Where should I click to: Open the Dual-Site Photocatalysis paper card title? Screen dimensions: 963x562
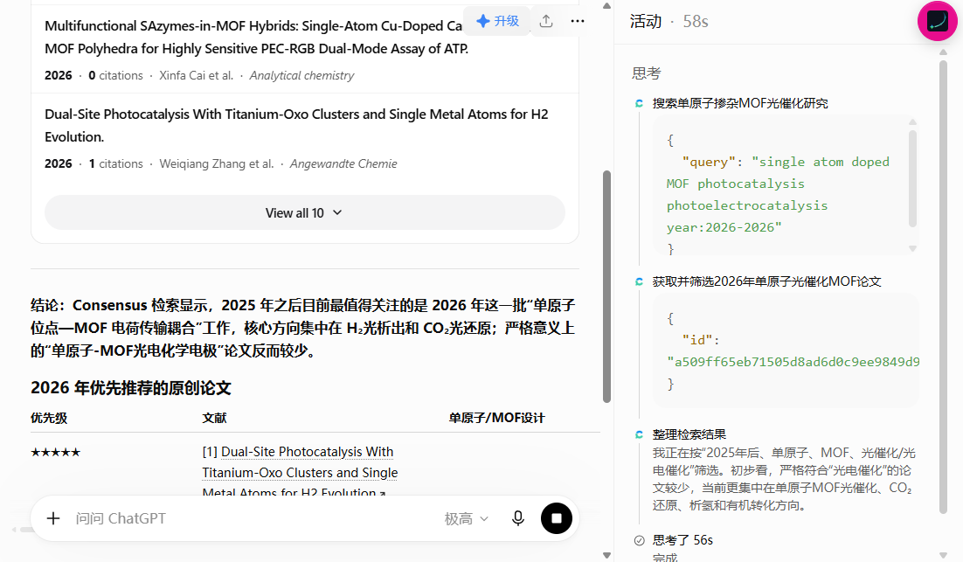[296, 125]
